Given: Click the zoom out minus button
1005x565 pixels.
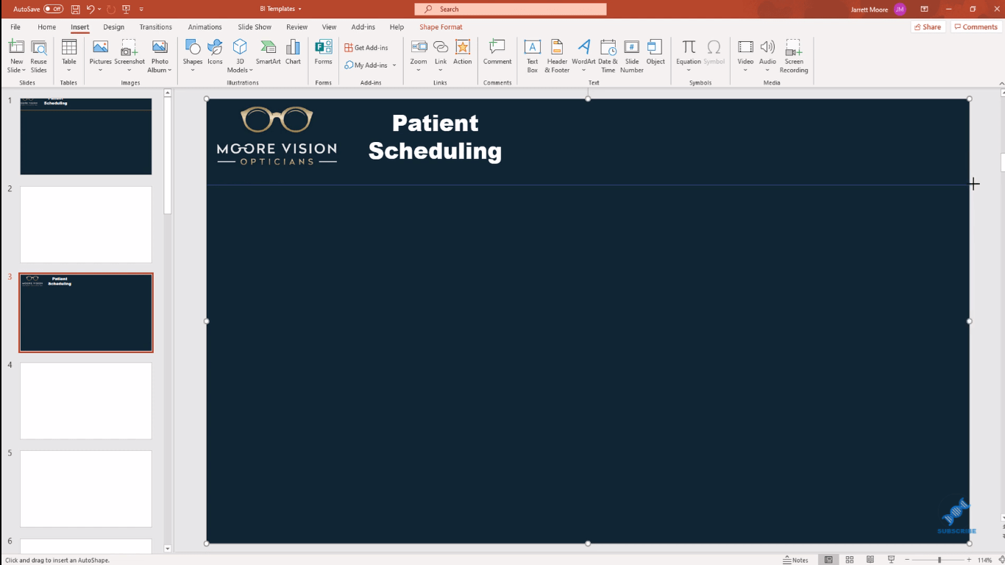Looking at the screenshot, I should (908, 560).
